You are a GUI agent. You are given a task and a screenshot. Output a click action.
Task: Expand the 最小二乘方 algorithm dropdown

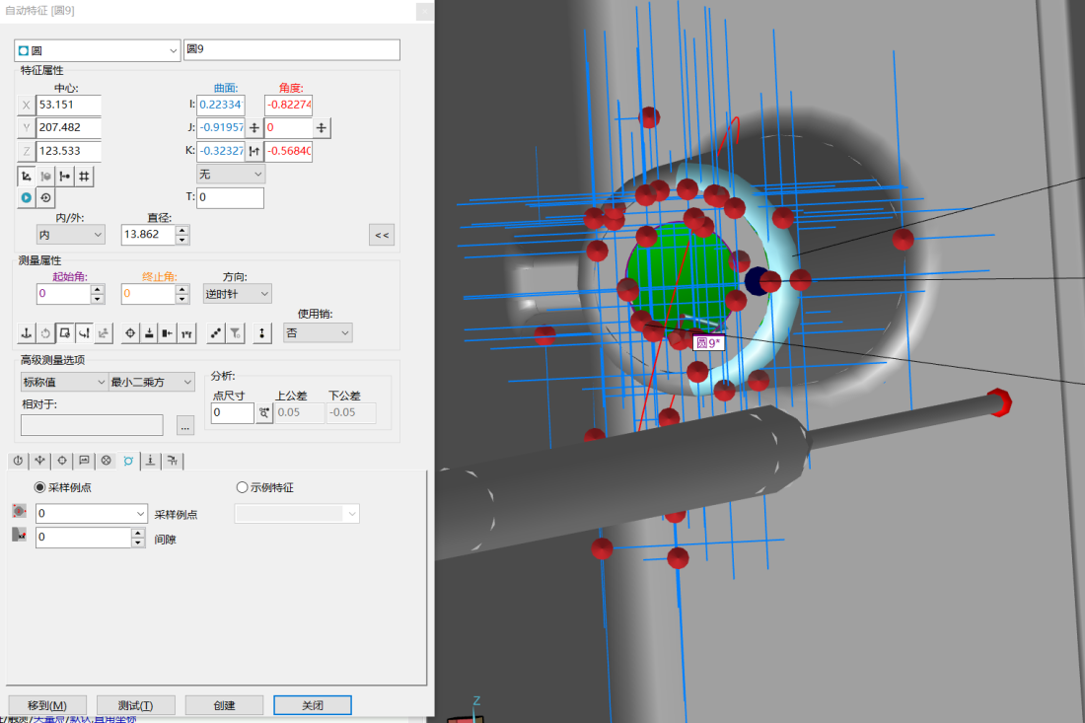pos(152,382)
